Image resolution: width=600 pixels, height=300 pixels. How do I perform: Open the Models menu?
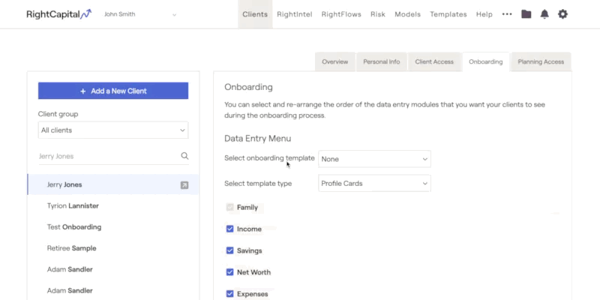407,14
